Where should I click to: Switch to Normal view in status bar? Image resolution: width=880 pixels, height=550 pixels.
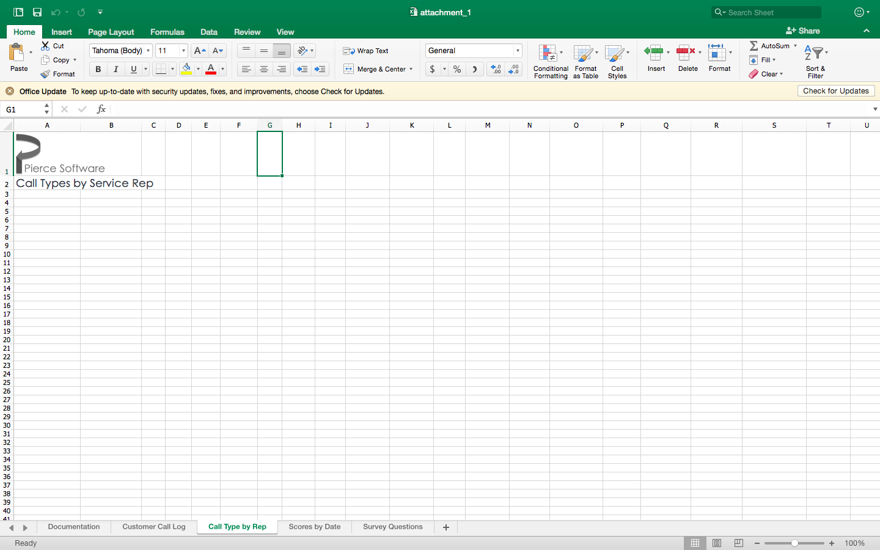pos(695,543)
